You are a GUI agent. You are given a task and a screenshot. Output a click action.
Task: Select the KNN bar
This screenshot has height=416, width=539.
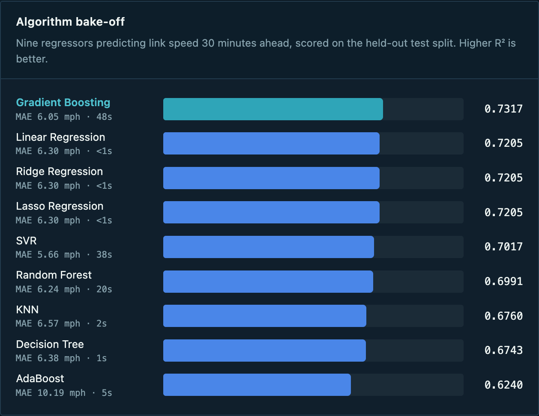coord(265,316)
